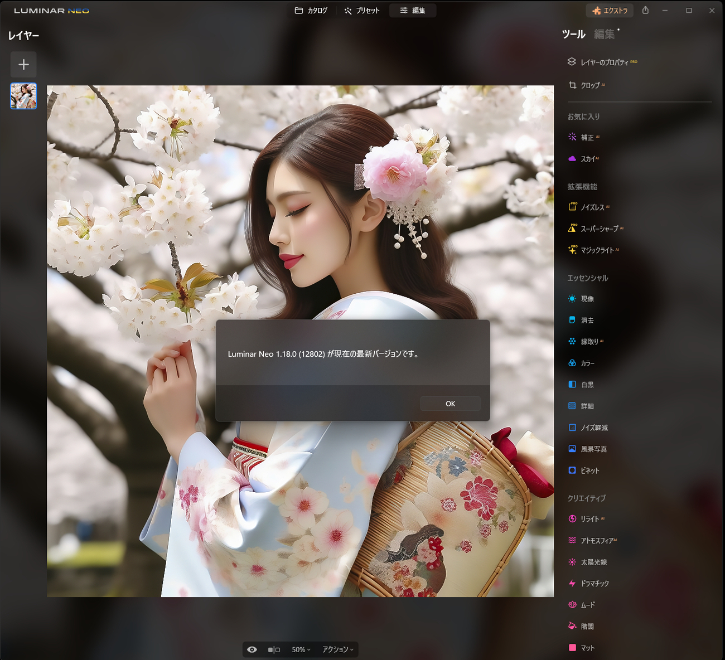Toggle before/after compare view

[x=274, y=649]
